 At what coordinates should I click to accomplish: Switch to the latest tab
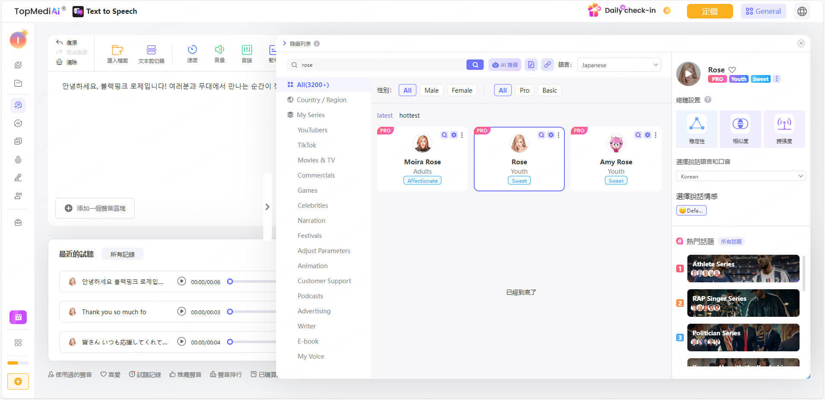[385, 116]
